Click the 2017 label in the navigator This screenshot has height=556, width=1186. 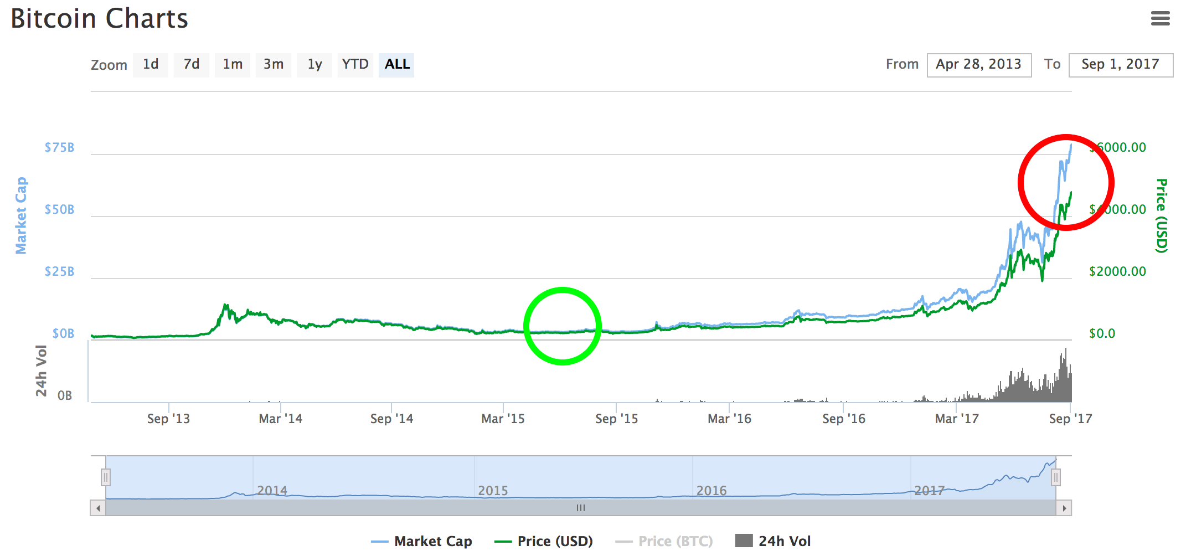(x=929, y=491)
